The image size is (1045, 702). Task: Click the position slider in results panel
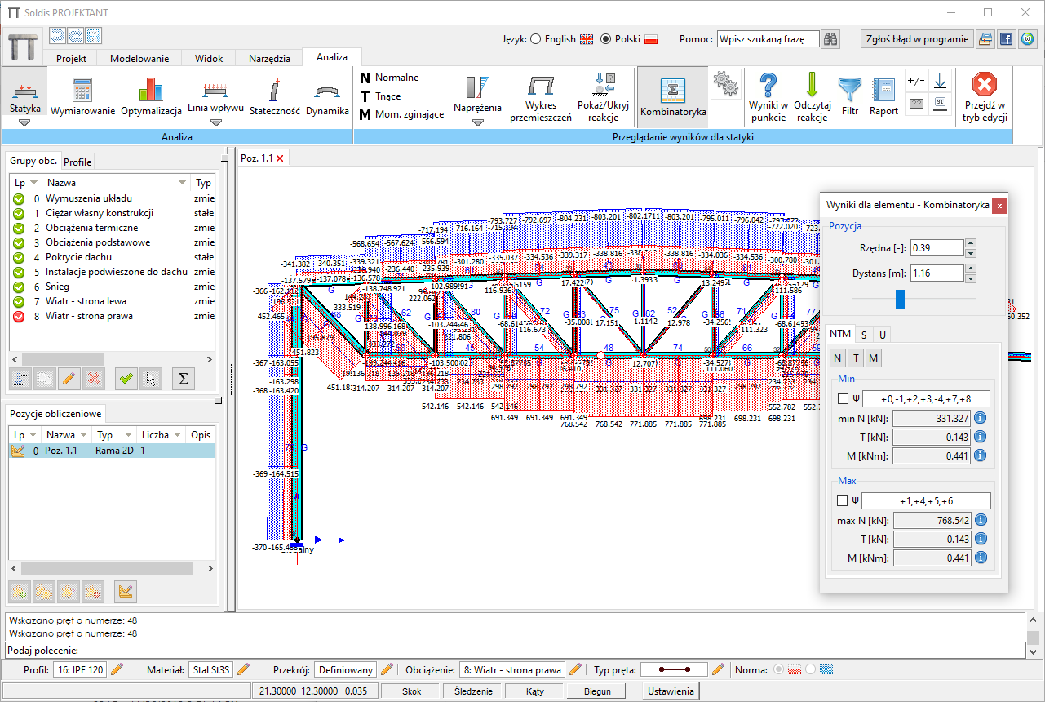point(900,299)
